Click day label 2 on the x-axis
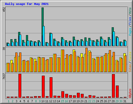The image size is (133, 104). (12, 101)
